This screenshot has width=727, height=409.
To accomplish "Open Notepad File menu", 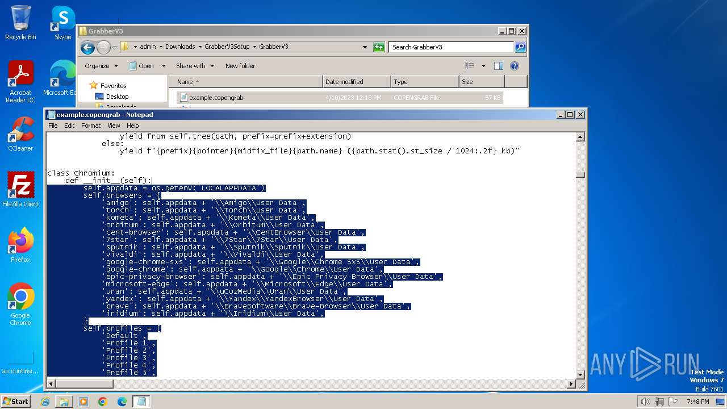I will [53, 126].
